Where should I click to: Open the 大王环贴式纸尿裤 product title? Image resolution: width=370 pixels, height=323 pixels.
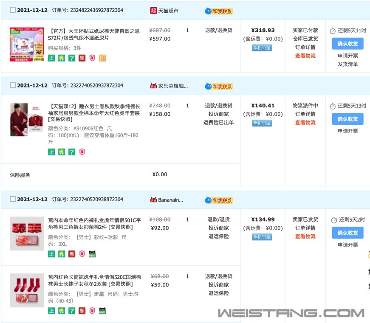[x=94, y=34]
